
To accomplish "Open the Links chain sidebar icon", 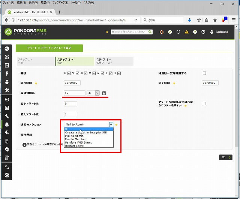I will 7,167.
